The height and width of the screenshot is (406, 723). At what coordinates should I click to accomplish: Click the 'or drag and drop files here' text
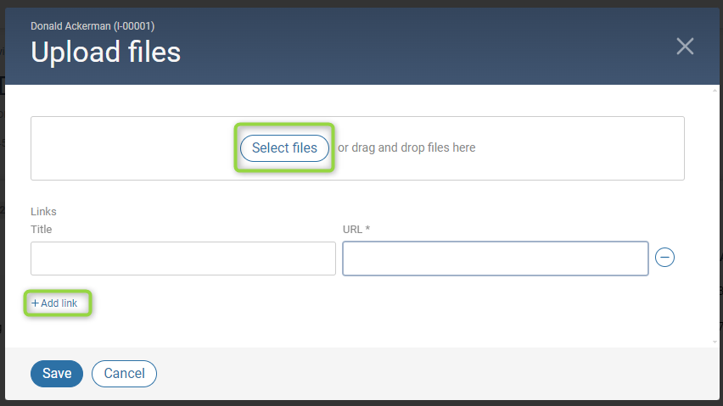(x=406, y=147)
